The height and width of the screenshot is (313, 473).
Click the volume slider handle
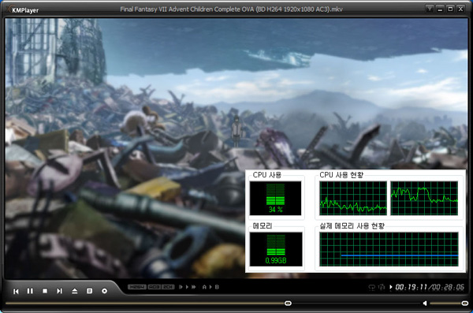[x=465, y=303]
